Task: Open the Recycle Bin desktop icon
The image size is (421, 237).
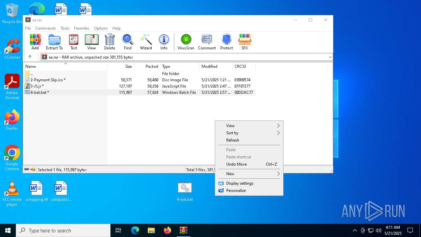Action: [12, 14]
